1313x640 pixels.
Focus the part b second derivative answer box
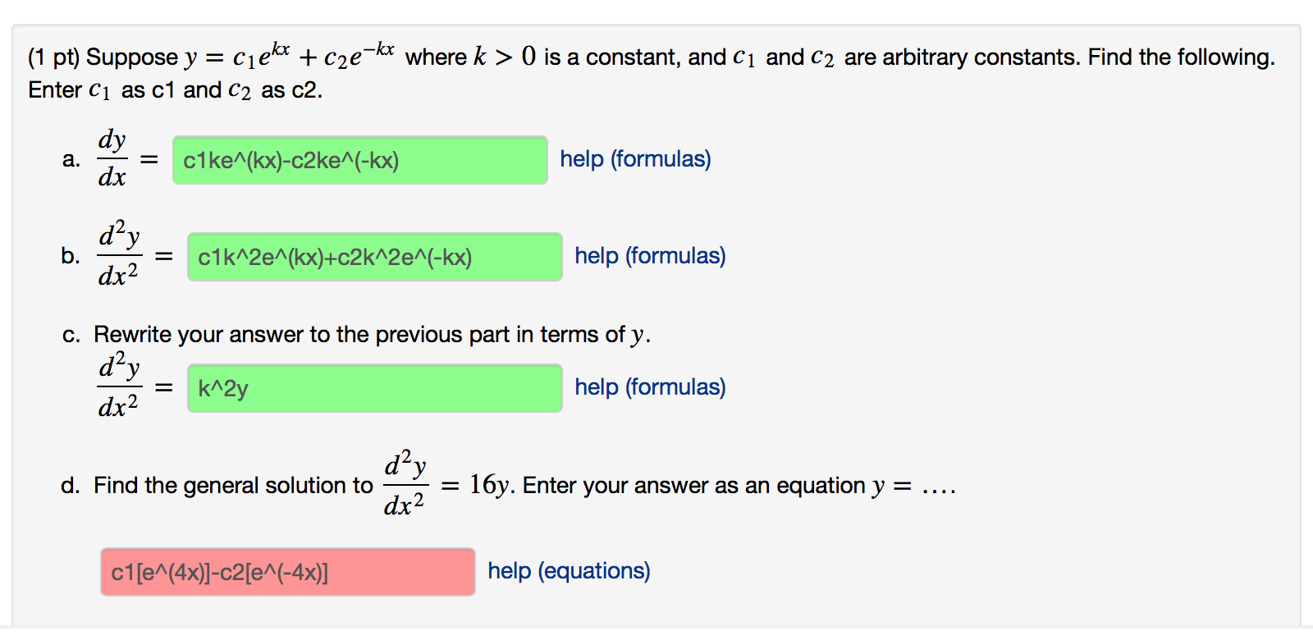tap(374, 257)
